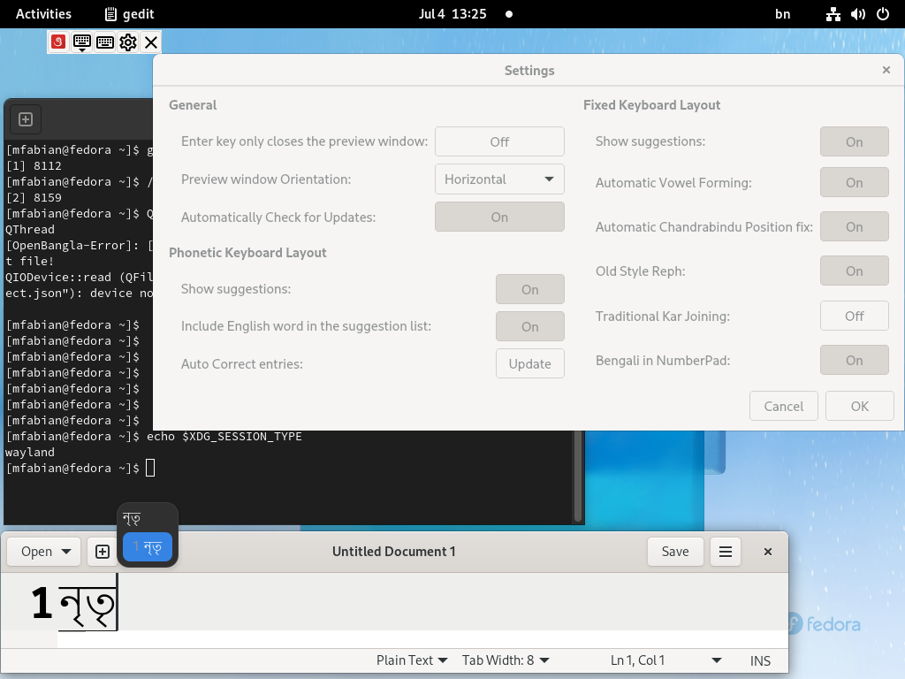
Task: Create new document with plus icon in gedit
Action: (x=102, y=551)
